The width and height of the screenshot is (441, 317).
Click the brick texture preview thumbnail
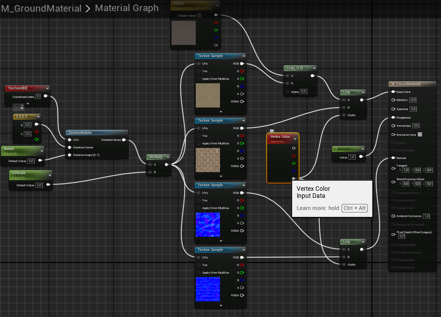pyautogui.click(x=207, y=160)
